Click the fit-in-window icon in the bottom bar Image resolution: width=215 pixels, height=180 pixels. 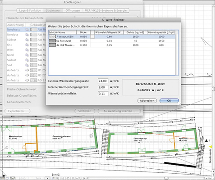click(73, 178)
